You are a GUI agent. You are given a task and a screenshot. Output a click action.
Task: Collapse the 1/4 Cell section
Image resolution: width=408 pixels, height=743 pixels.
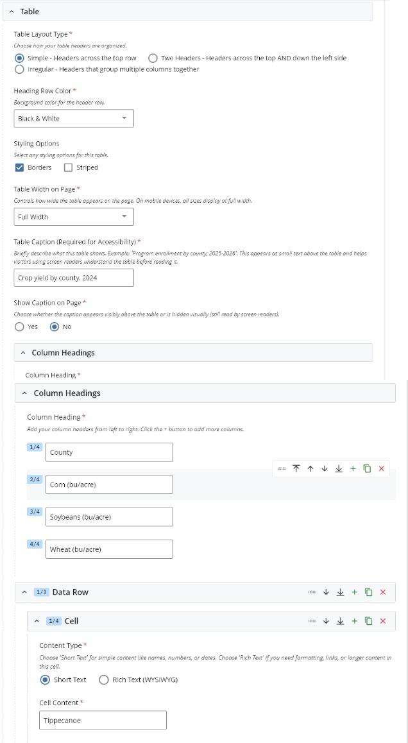[37, 620]
